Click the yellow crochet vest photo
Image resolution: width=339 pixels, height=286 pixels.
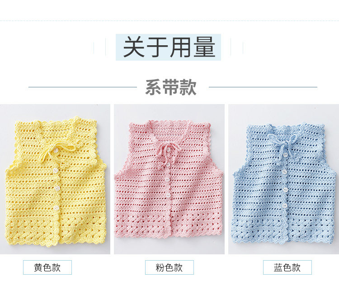55,179
